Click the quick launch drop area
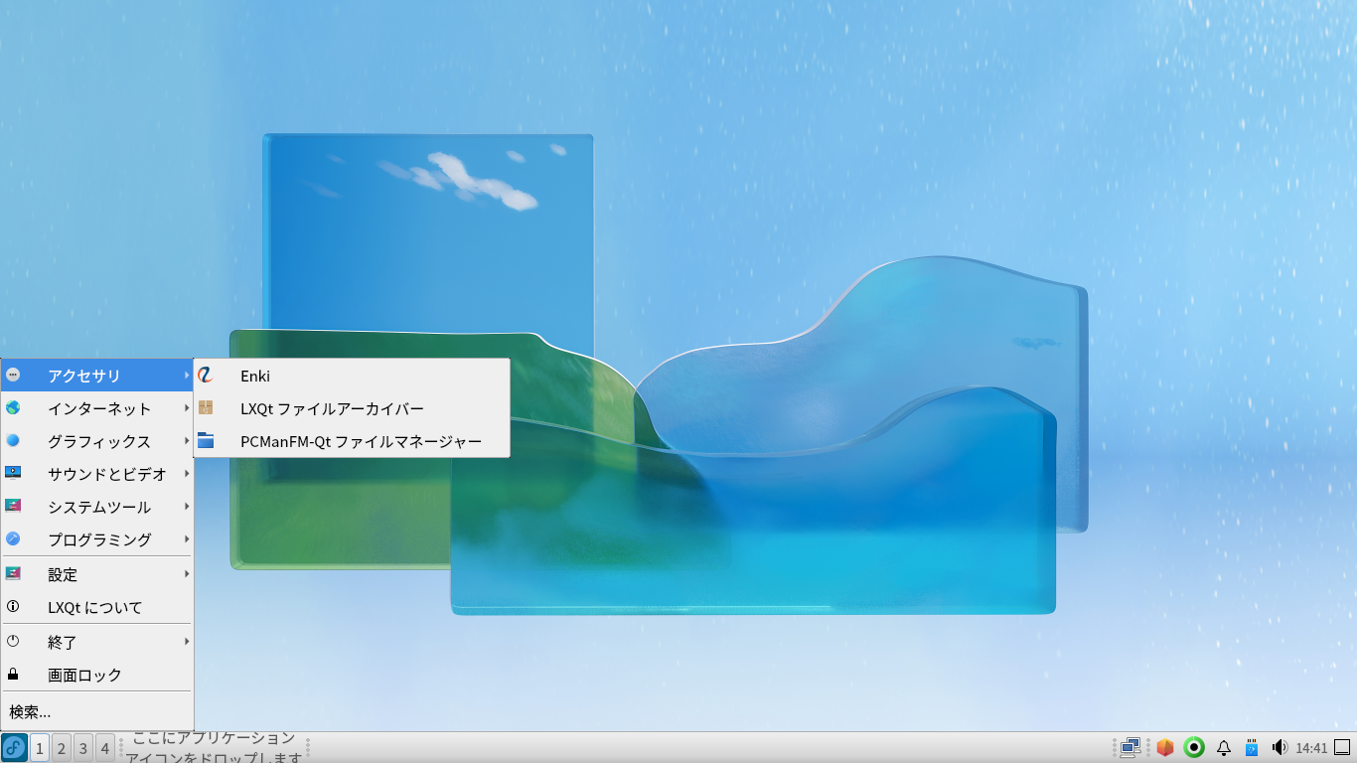Screen dimensions: 1357x763 pyautogui.click(x=214, y=748)
